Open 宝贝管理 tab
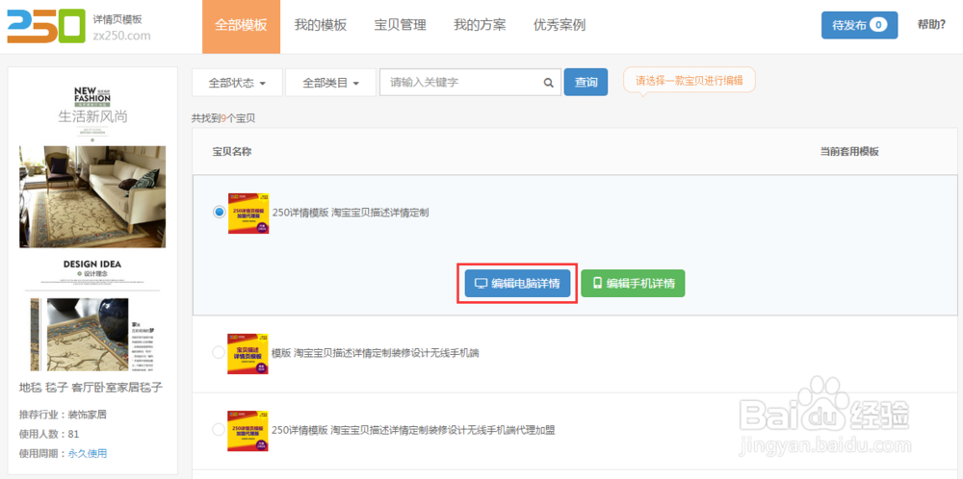Viewport: 963px width, 479px height. tap(401, 26)
